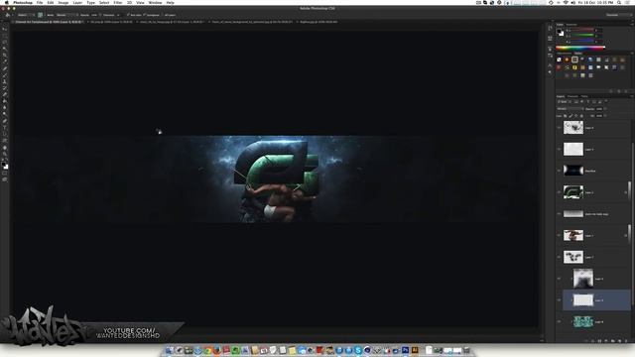
Task: Open the Paint Bucket tool preset picker
Action: [9, 15]
